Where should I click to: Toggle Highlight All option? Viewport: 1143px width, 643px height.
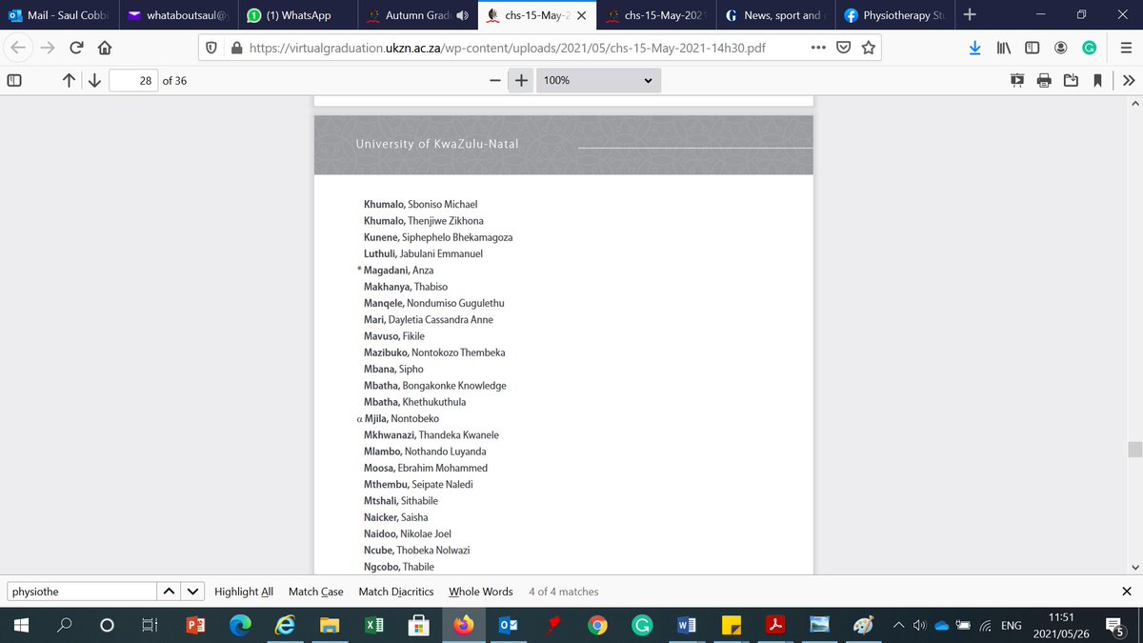(244, 592)
